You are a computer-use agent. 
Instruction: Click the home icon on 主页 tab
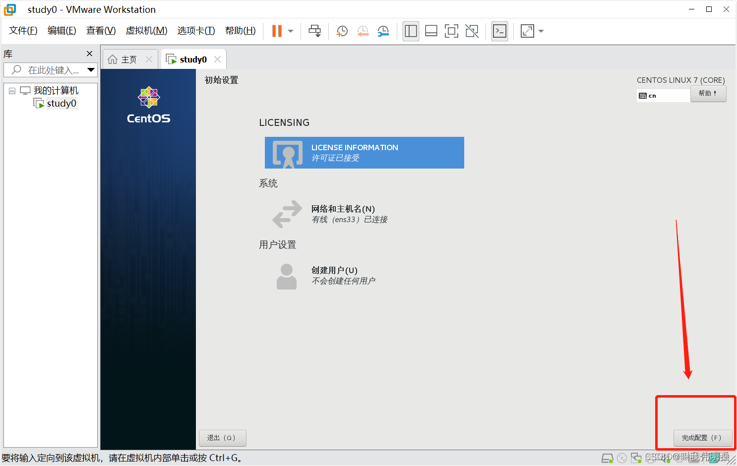113,59
